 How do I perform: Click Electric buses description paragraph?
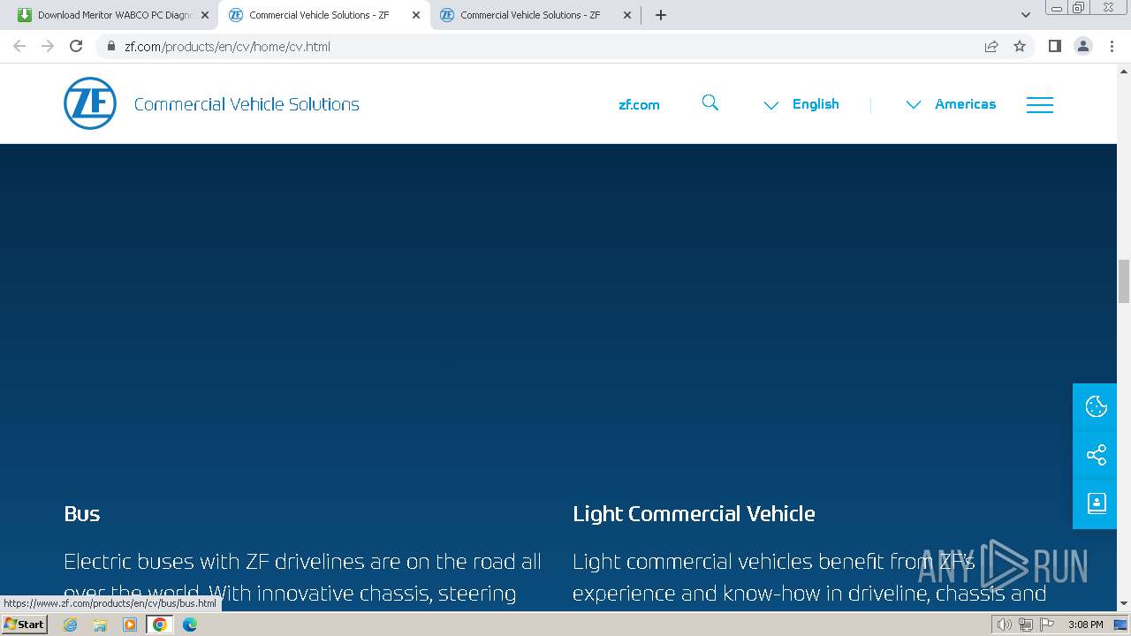coord(302,579)
